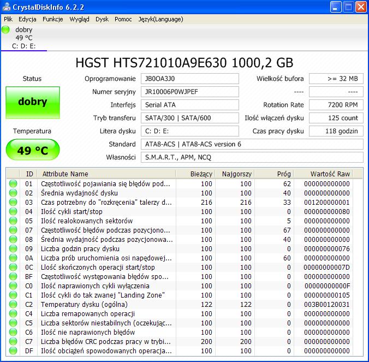
Task: Open the Plik menu
Action: [8, 19]
